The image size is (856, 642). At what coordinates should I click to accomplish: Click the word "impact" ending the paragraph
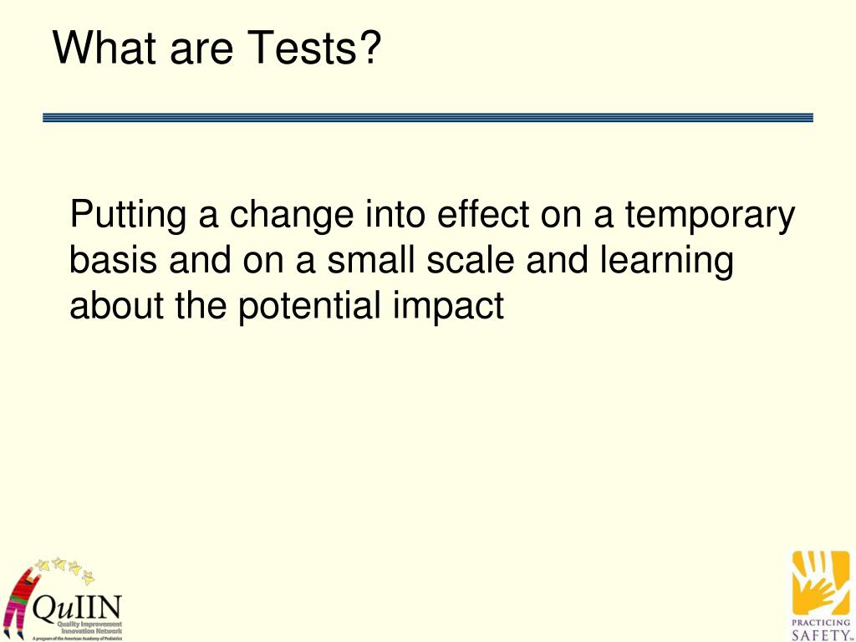(x=447, y=308)
